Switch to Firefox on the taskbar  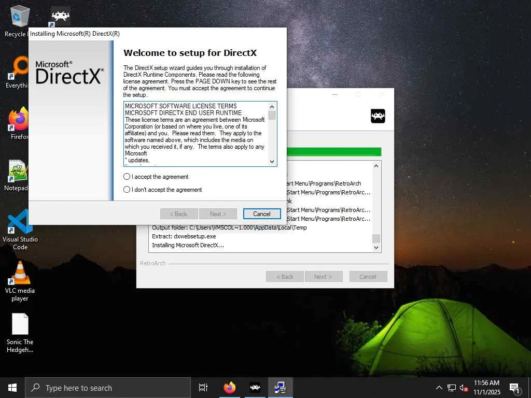pos(229,388)
